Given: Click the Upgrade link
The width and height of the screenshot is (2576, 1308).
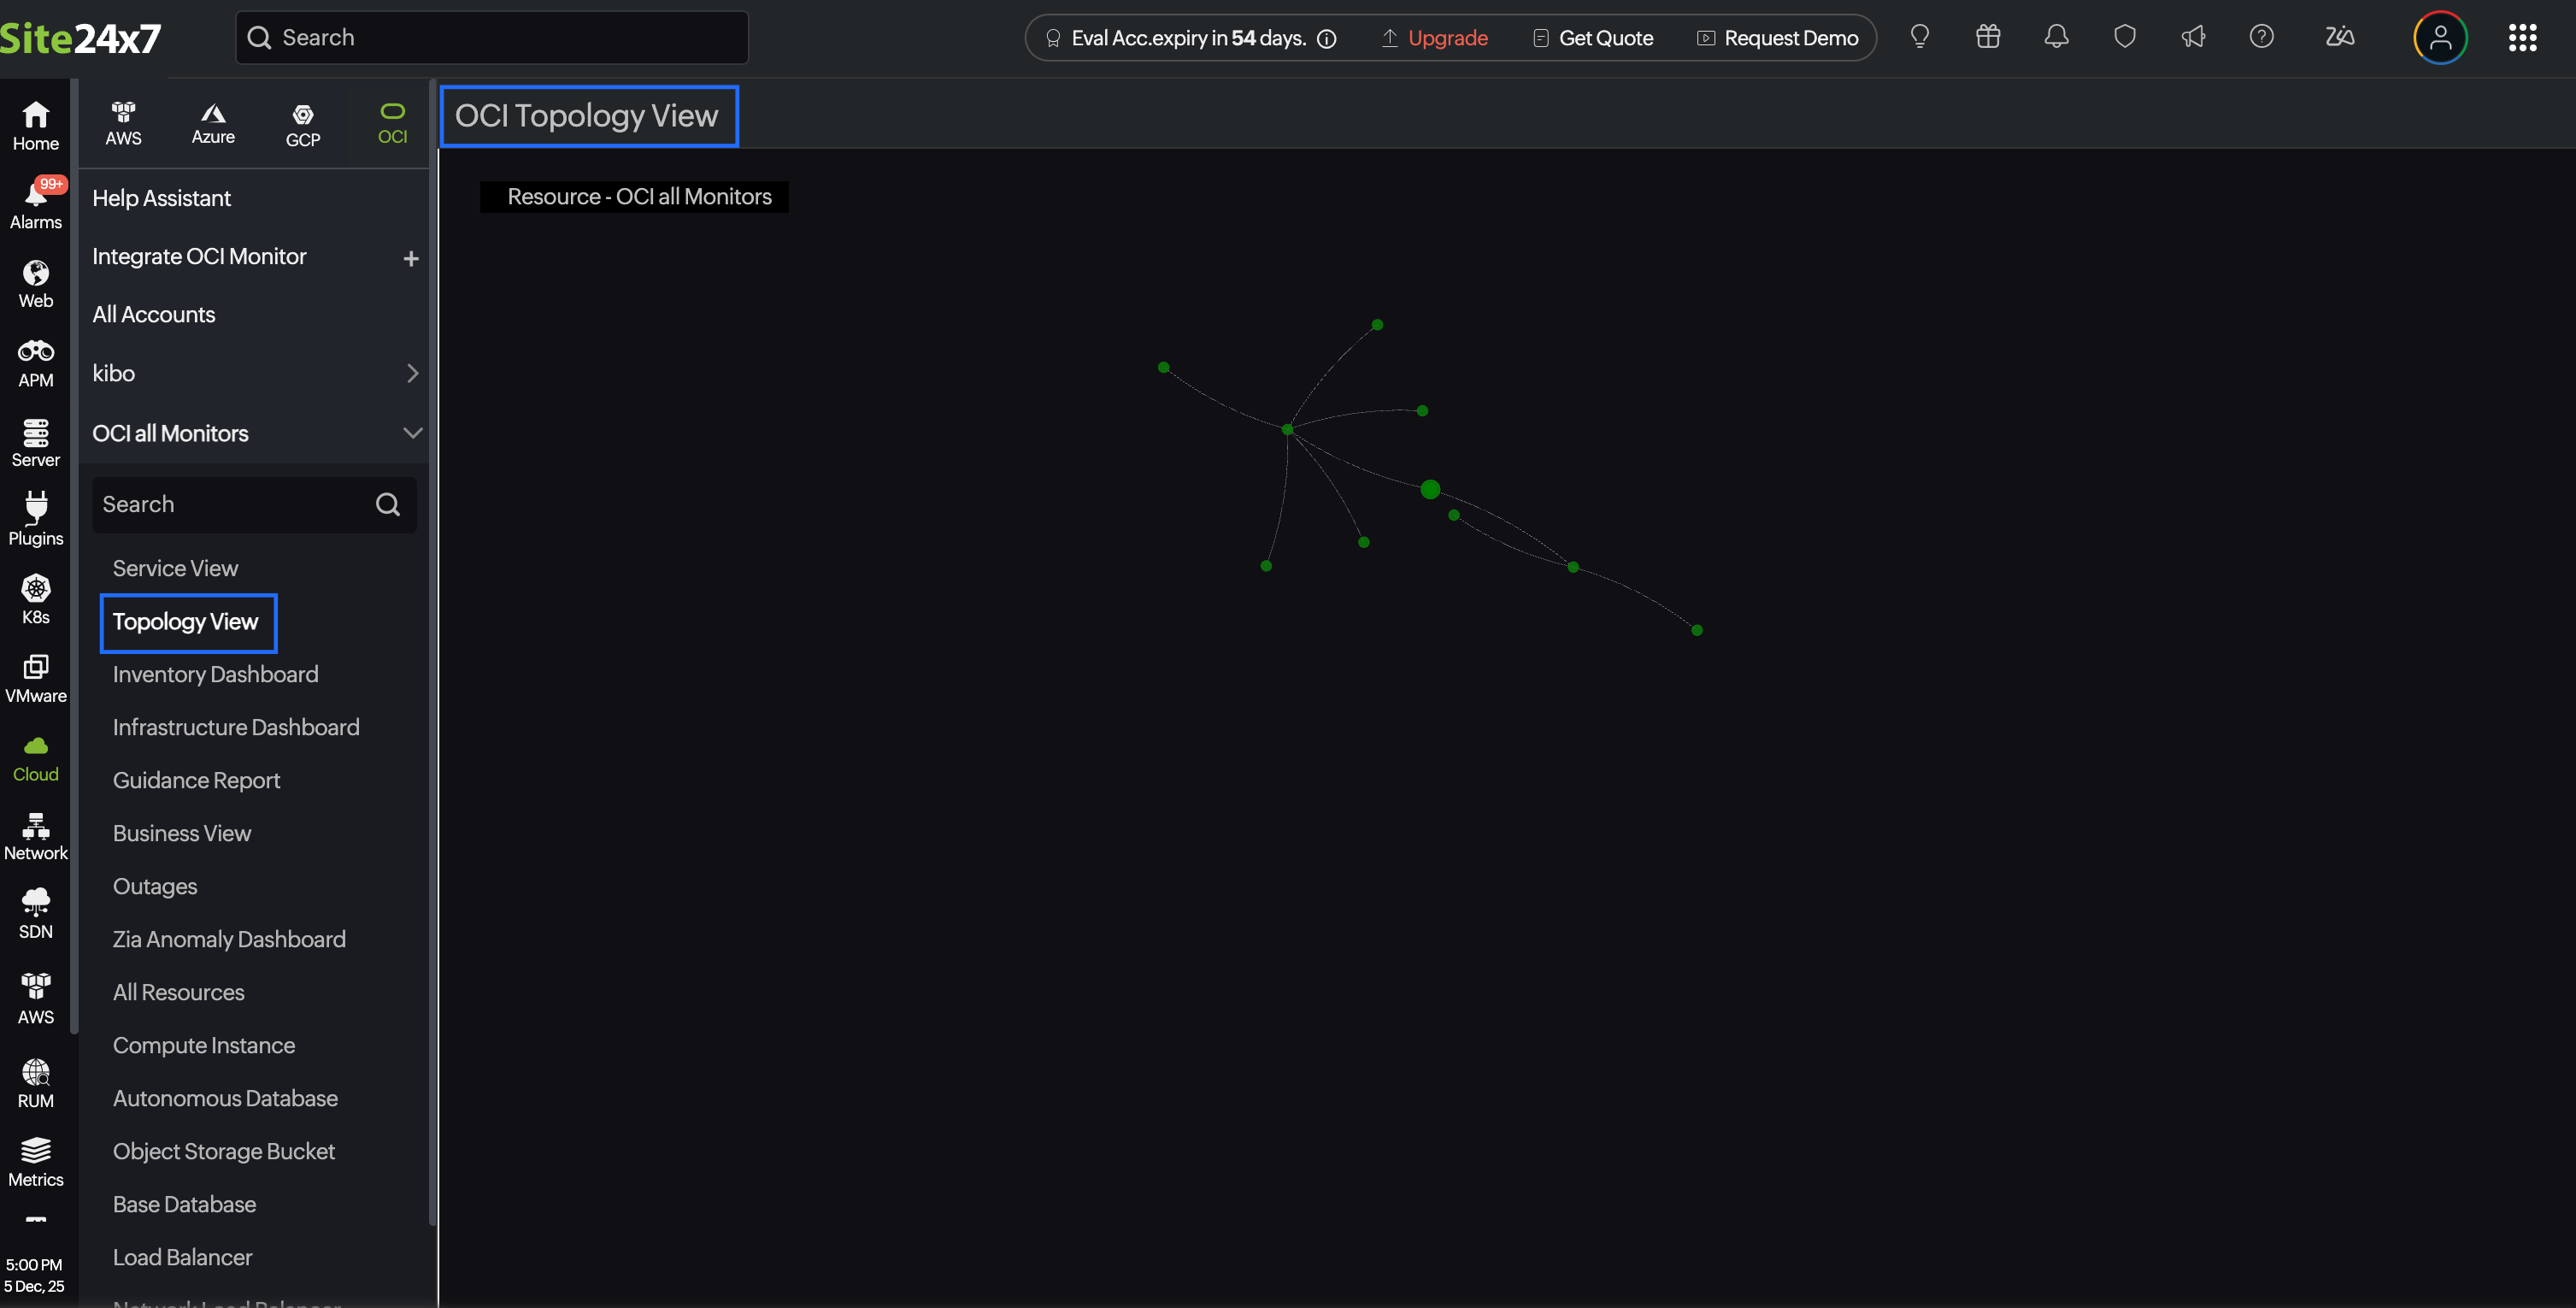Looking at the screenshot, I should click(1447, 38).
